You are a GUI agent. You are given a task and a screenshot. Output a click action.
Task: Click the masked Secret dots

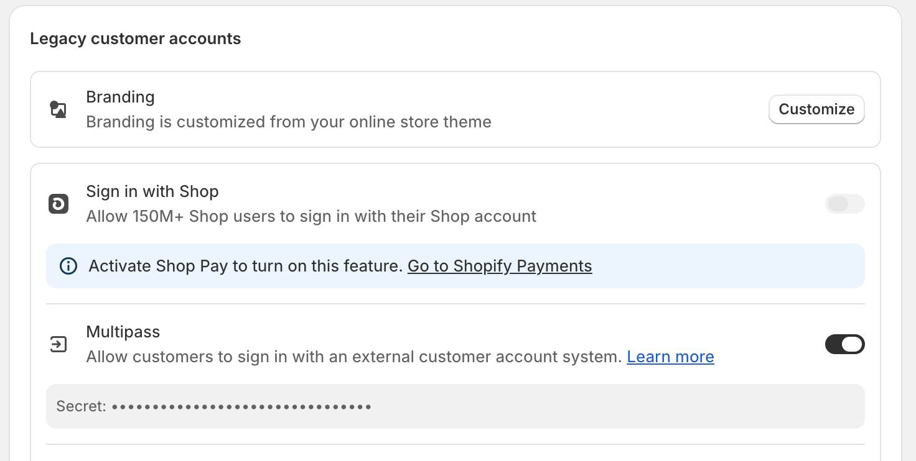click(x=241, y=407)
